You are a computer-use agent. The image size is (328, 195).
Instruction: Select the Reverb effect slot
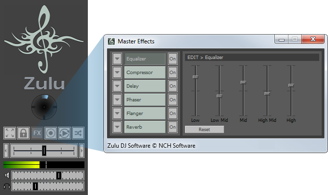coord(145,127)
